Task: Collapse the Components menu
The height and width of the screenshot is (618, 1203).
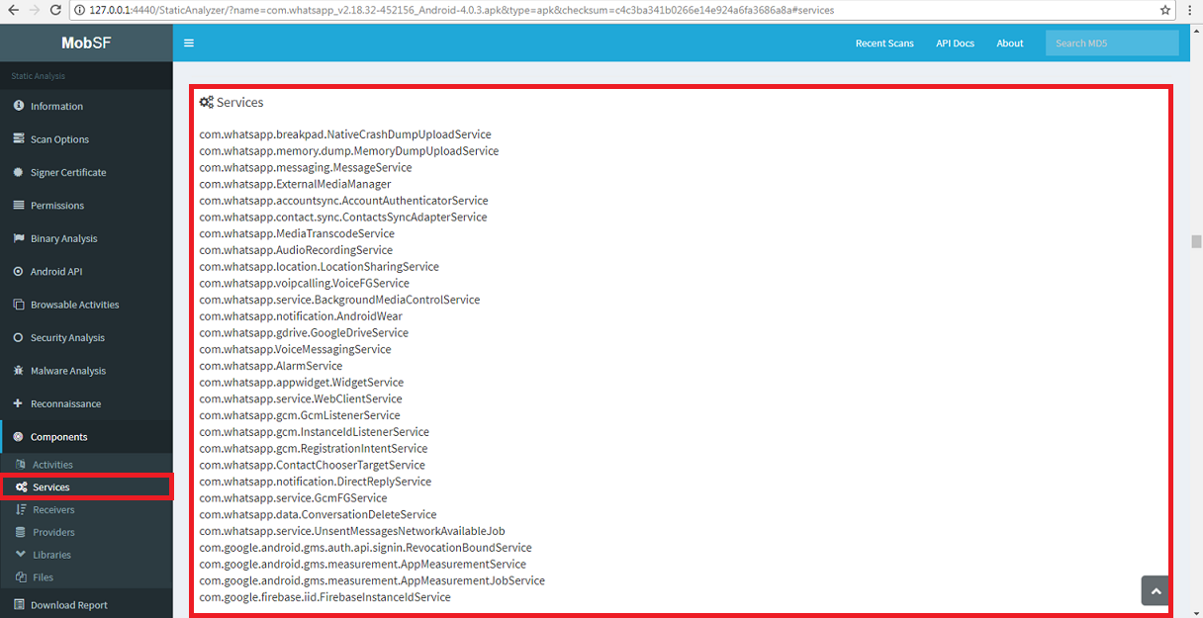Action: click(x=86, y=437)
